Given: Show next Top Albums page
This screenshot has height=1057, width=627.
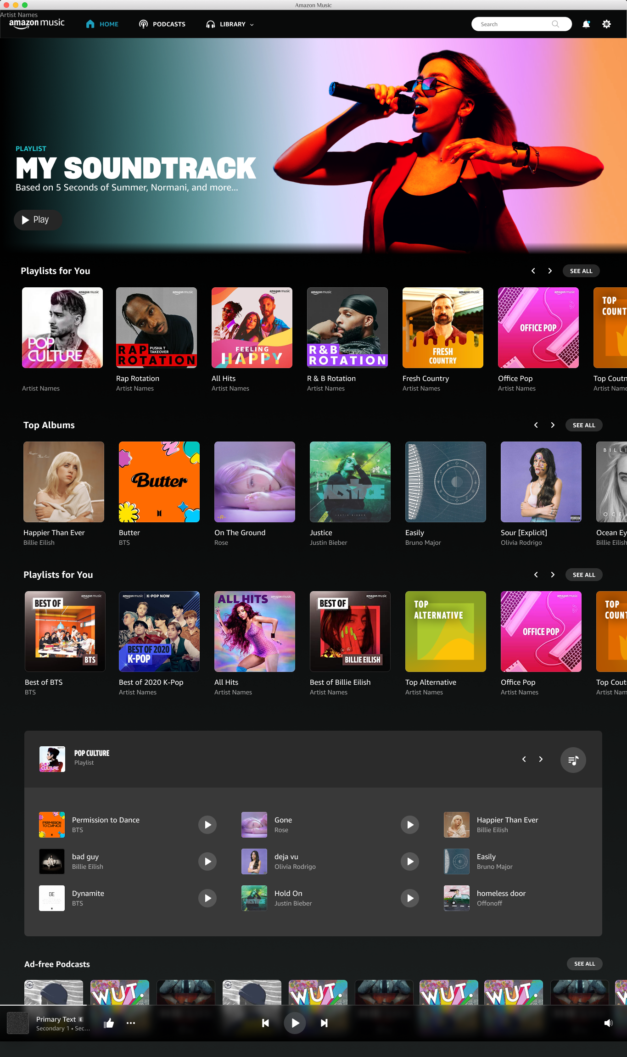Looking at the screenshot, I should coord(553,425).
